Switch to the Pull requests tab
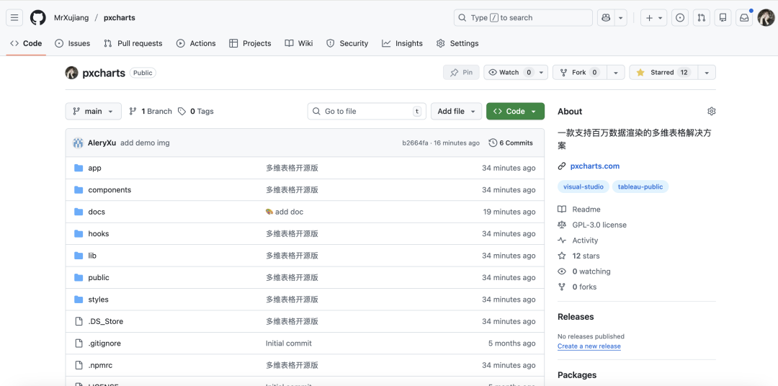 tap(133, 43)
